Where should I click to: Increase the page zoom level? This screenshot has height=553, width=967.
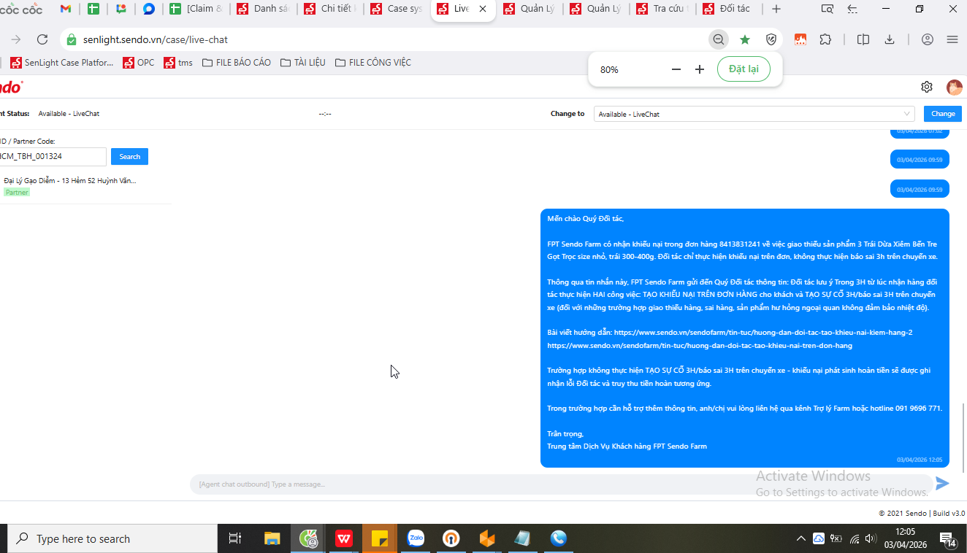pyautogui.click(x=700, y=69)
